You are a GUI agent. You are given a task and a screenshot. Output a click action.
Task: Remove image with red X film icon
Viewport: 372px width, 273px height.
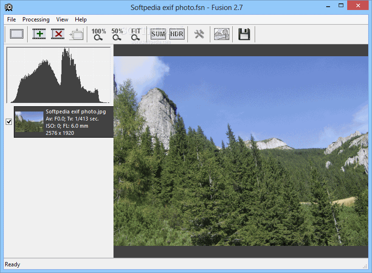click(x=58, y=34)
